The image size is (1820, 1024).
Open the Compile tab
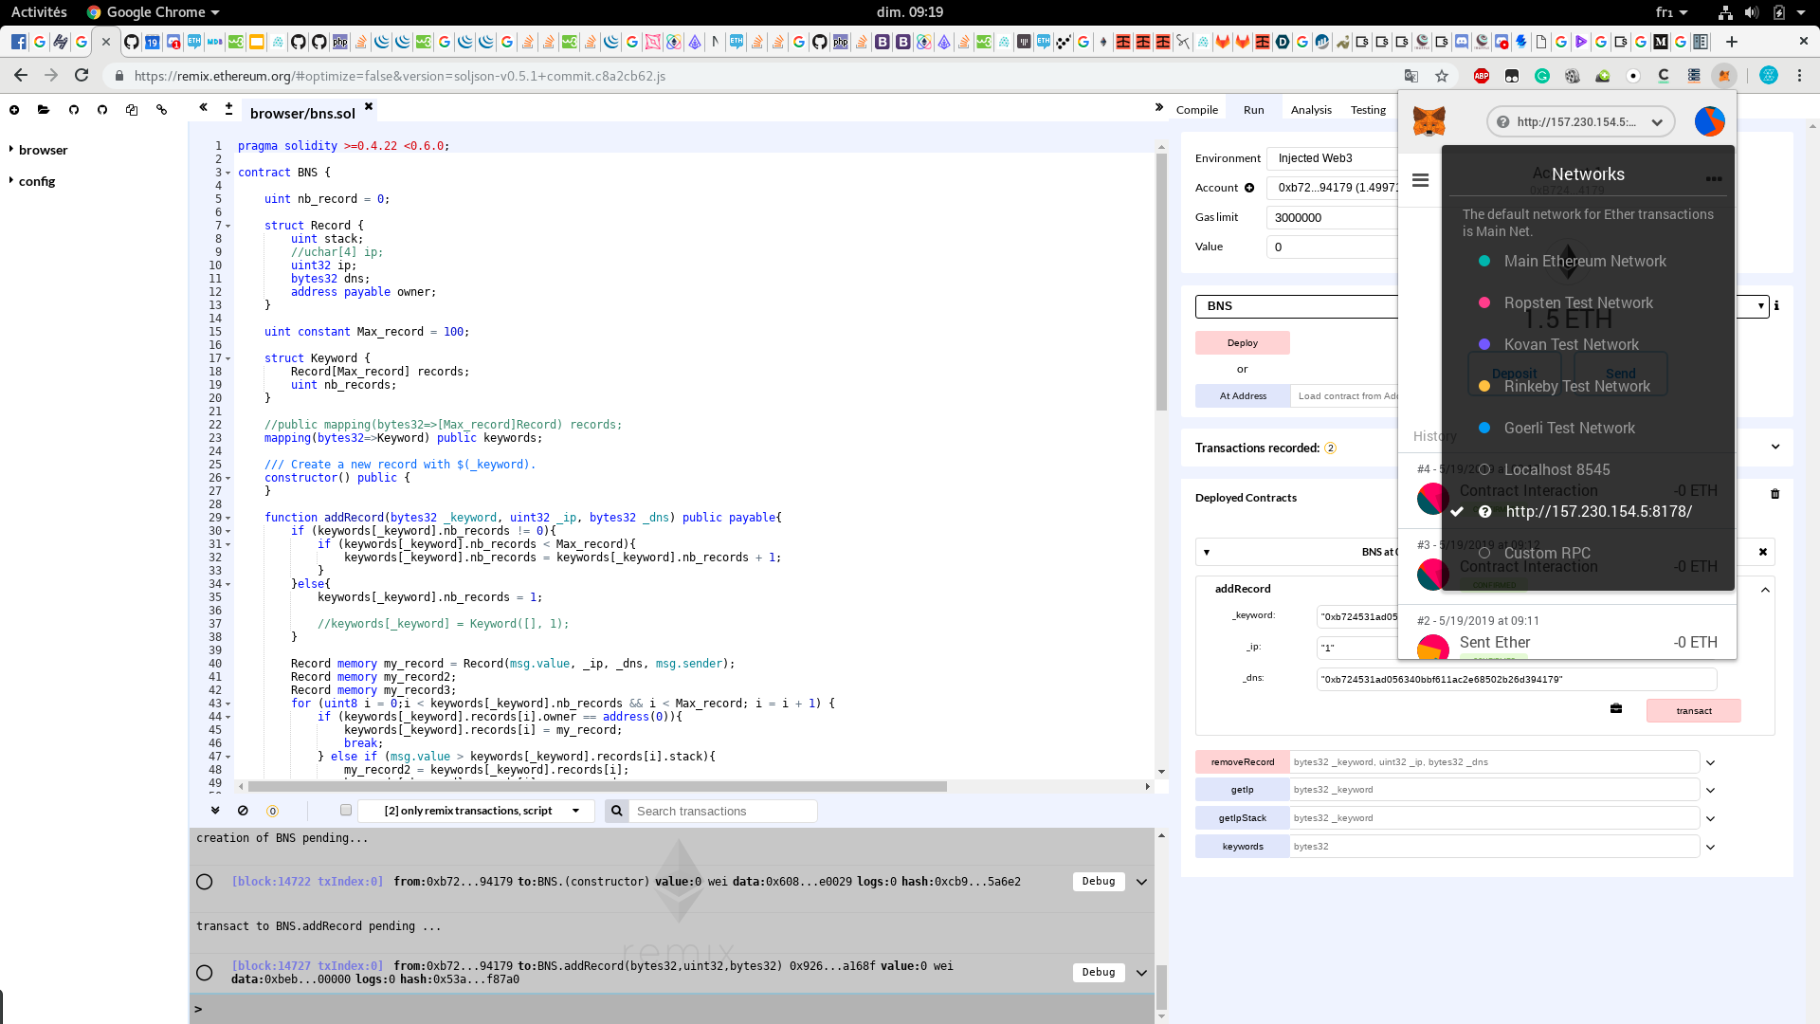1196,110
